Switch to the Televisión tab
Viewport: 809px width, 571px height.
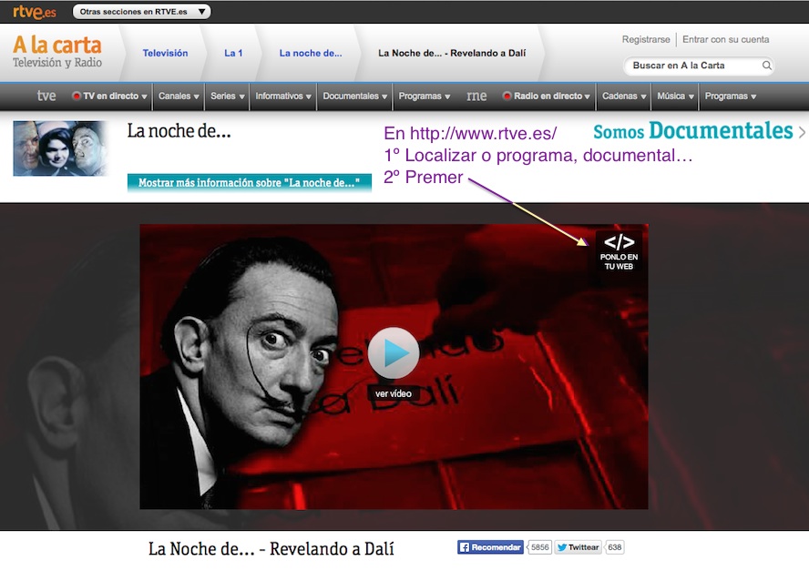point(165,53)
